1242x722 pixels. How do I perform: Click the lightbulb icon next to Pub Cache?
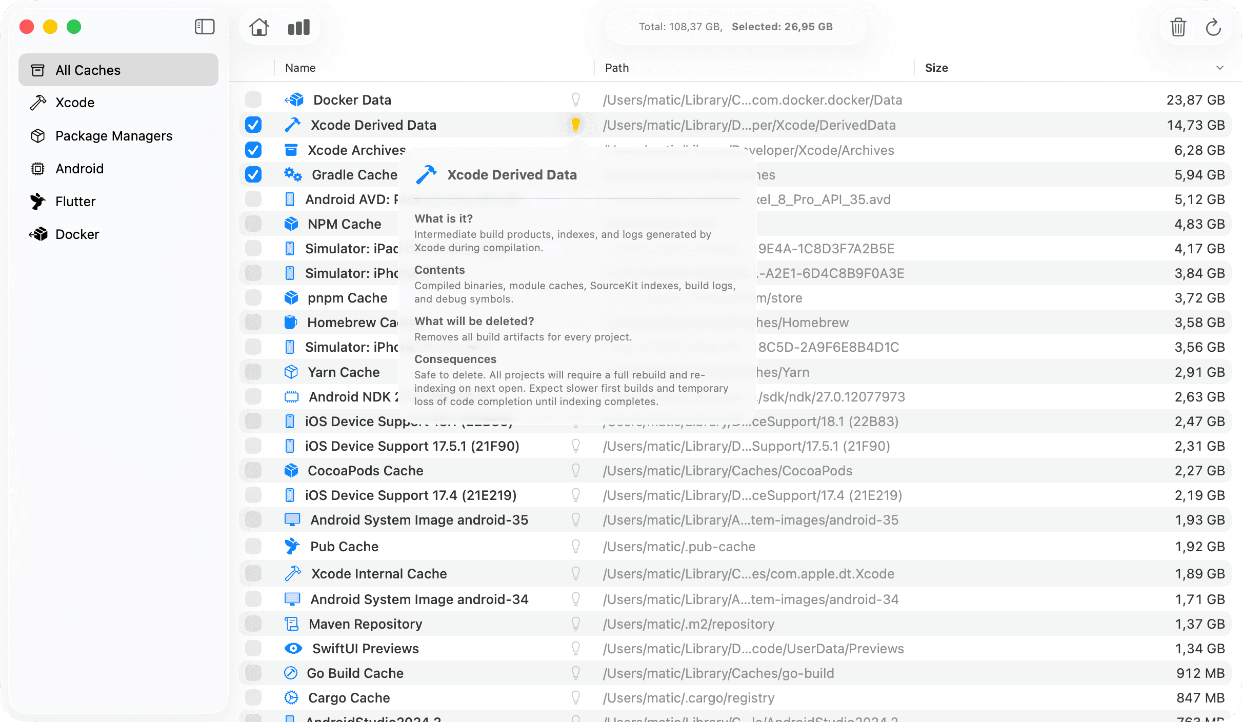576,546
